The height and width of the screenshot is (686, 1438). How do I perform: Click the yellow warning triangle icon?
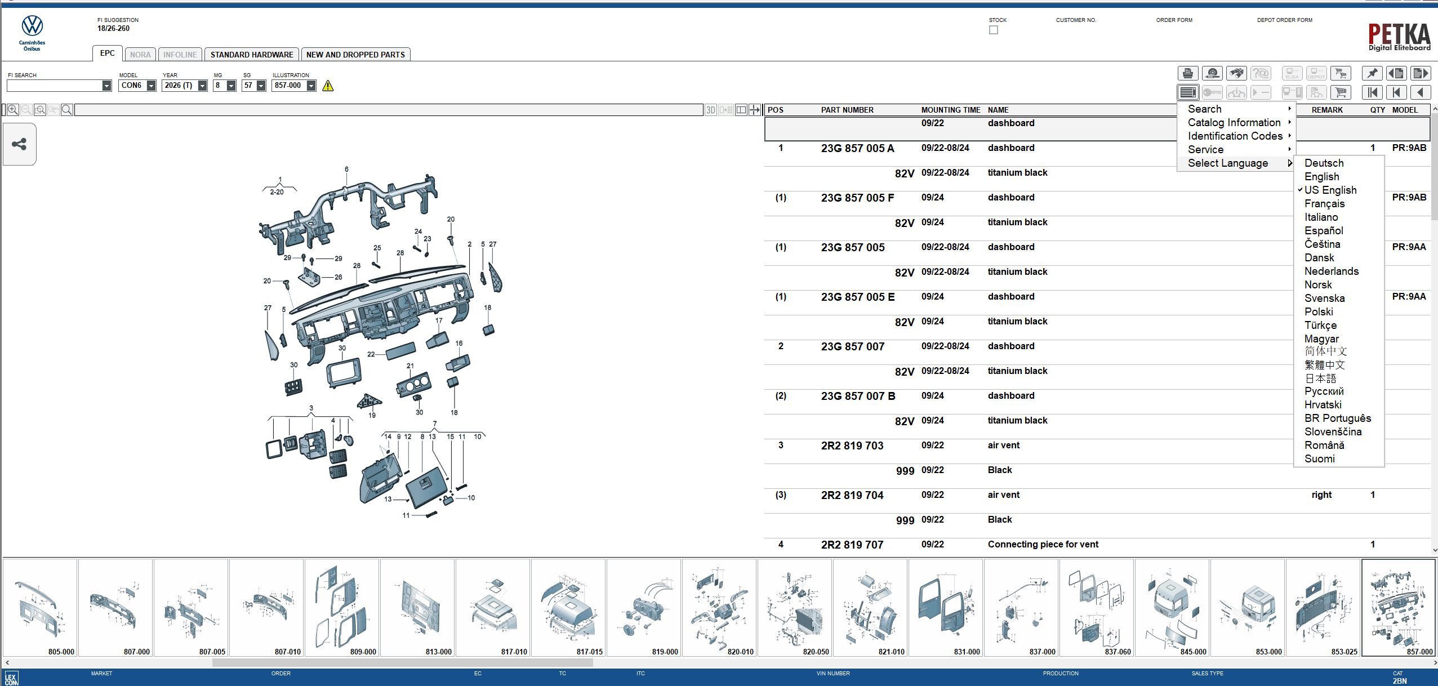[x=328, y=86]
